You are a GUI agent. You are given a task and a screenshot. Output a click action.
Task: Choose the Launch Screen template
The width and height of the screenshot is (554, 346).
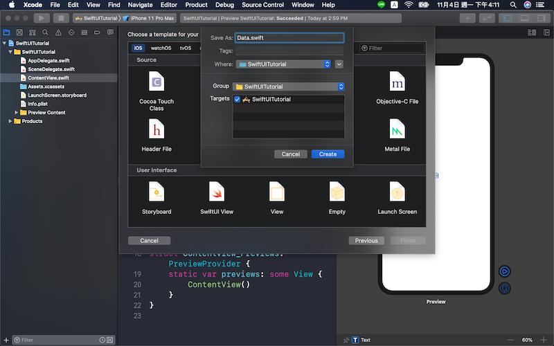tap(397, 198)
